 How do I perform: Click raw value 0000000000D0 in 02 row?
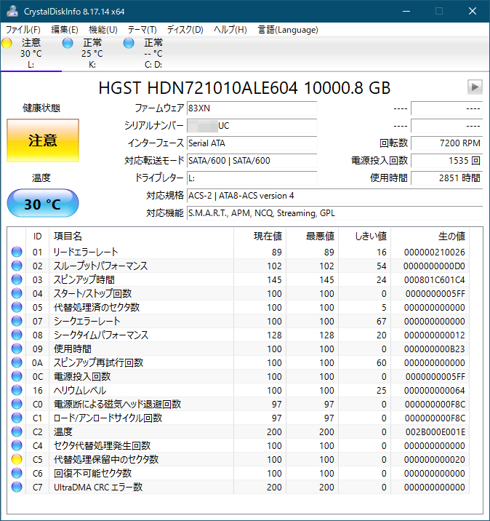434,266
